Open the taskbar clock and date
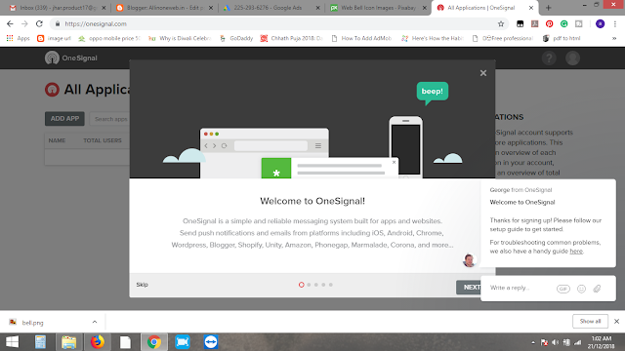The width and height of the screenshot is (625, 351). tap(602, 342)
